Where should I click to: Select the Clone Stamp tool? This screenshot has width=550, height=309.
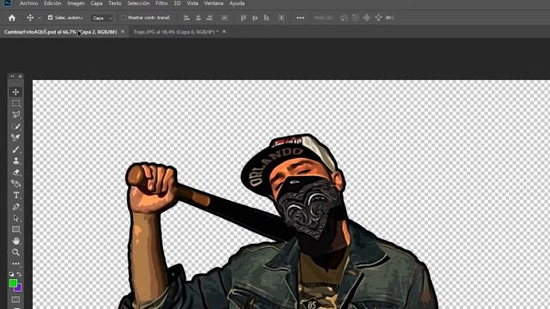[15, 161]
